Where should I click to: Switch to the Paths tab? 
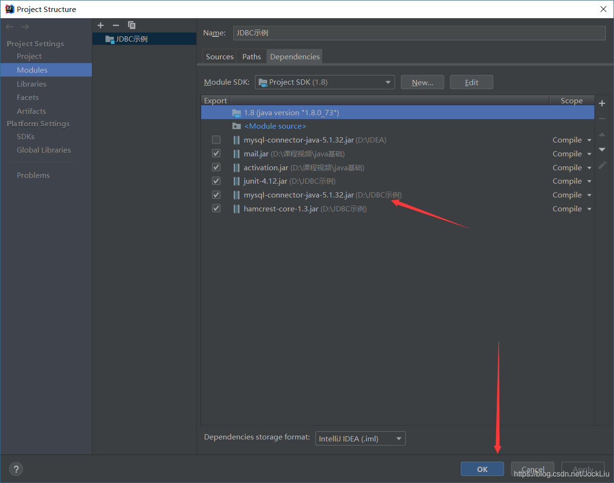tap(251, 56)
